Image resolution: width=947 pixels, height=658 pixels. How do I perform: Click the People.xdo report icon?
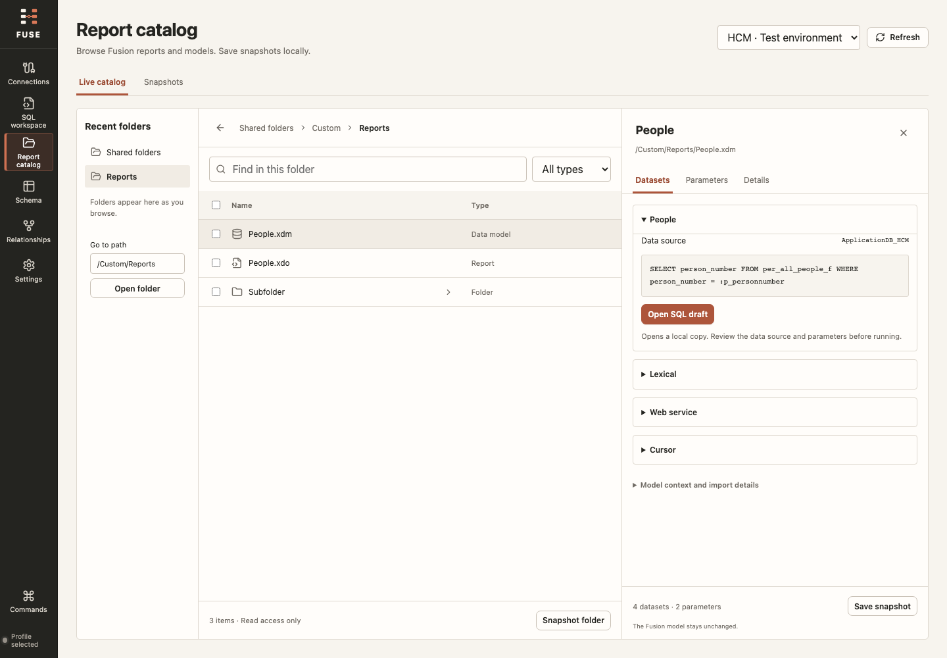coord(237,263)
